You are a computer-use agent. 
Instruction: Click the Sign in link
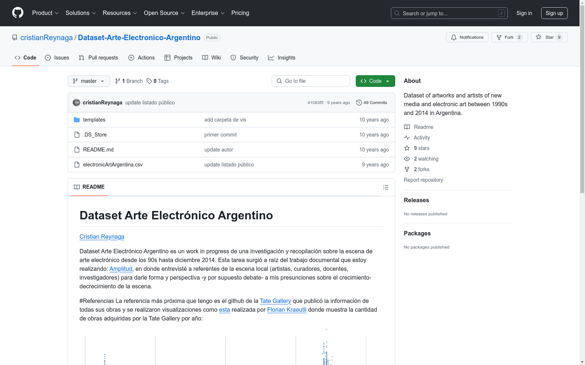(524, 13)
